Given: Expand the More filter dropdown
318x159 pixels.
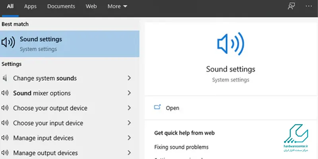Looking at the screenshot, I should (x=117, y=6).
